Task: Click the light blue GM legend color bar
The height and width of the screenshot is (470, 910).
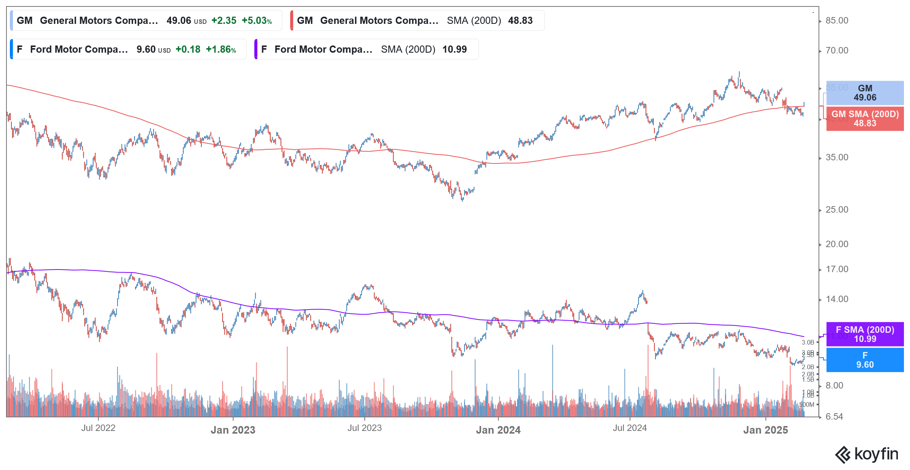Action: tap(11, 20)
